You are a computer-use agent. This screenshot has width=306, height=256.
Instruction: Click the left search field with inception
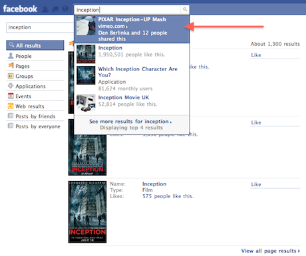click(x=40, y=27)
